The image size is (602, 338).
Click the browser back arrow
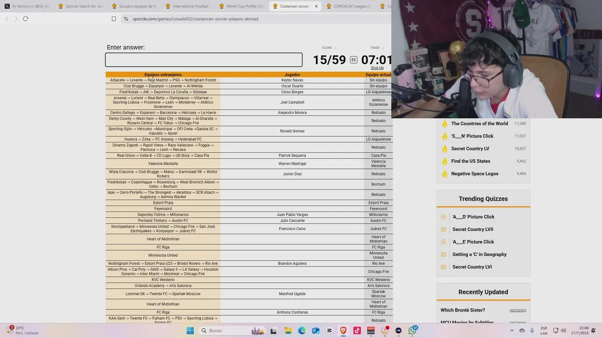[7, 19]
